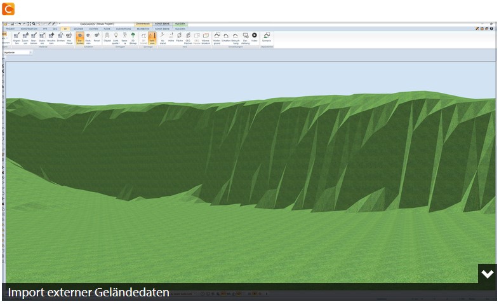This screenshot has height=304, width=499.
Task: Insert a 3D-Bitmap tree icon
Action: pyautogui.click(x=133, y=38)
